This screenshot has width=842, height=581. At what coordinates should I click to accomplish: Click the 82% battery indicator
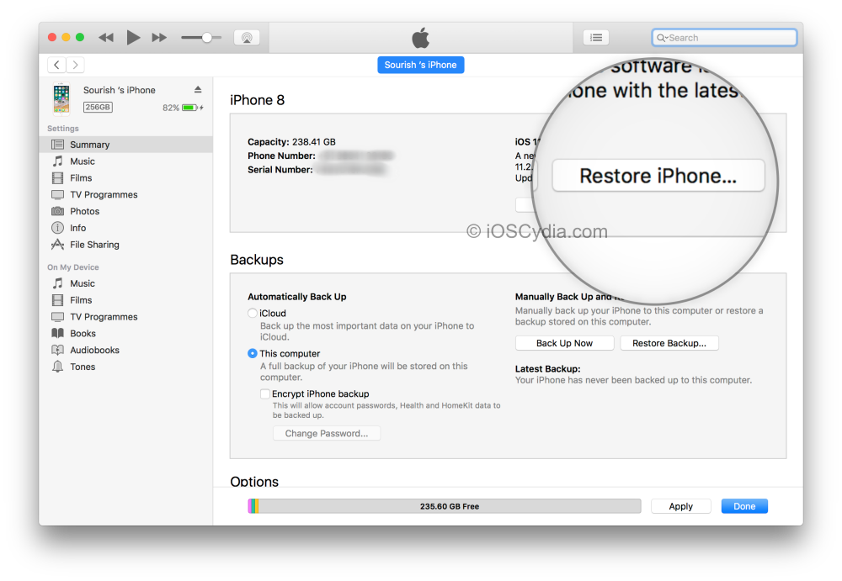coord(183,108)
